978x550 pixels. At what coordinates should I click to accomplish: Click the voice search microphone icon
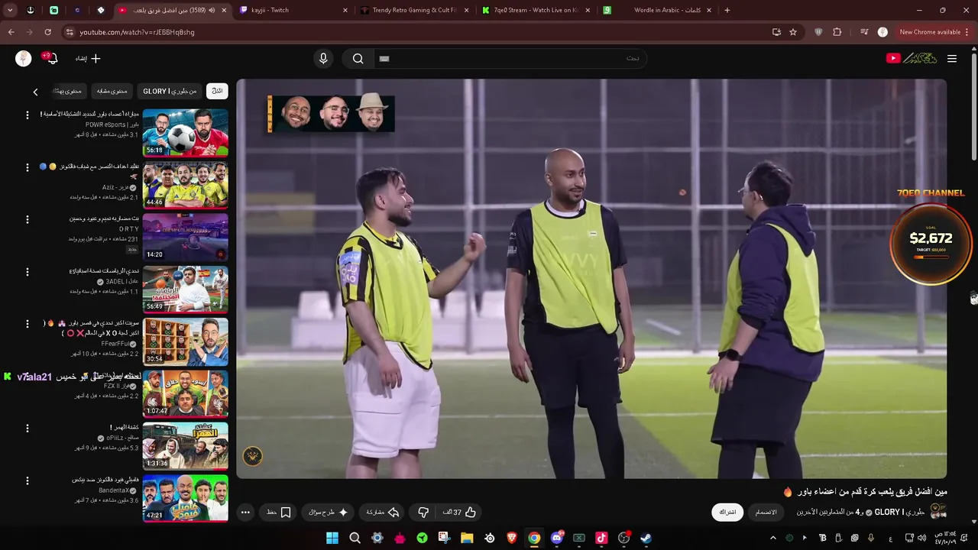click(x=323, y=59)
